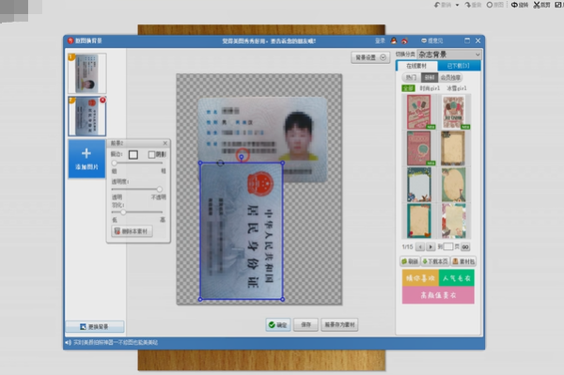Click the 透明度 opacity slider handle
Viewport: 564px width, 375px height.
[x=159, y=189]
